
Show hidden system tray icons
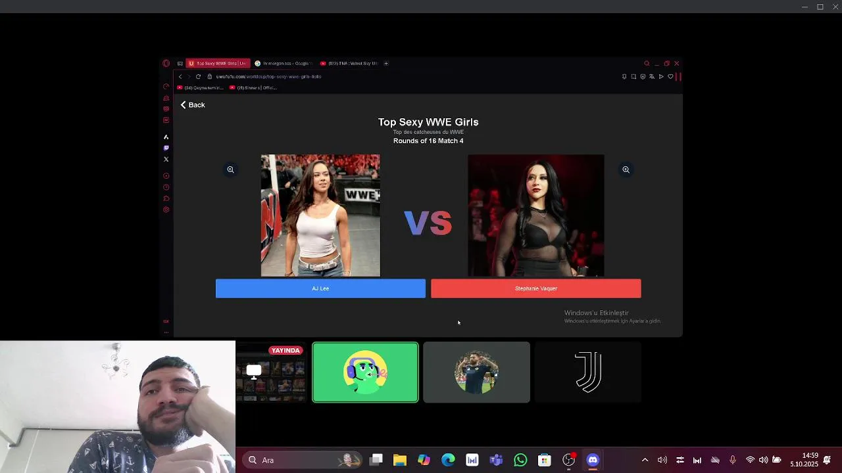click(645, 460)
